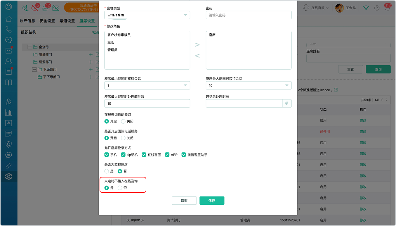This screenshot has width=396, height=226.
Task: Click 修改 in the 6010(6010) row
Action: click(363, 220)
